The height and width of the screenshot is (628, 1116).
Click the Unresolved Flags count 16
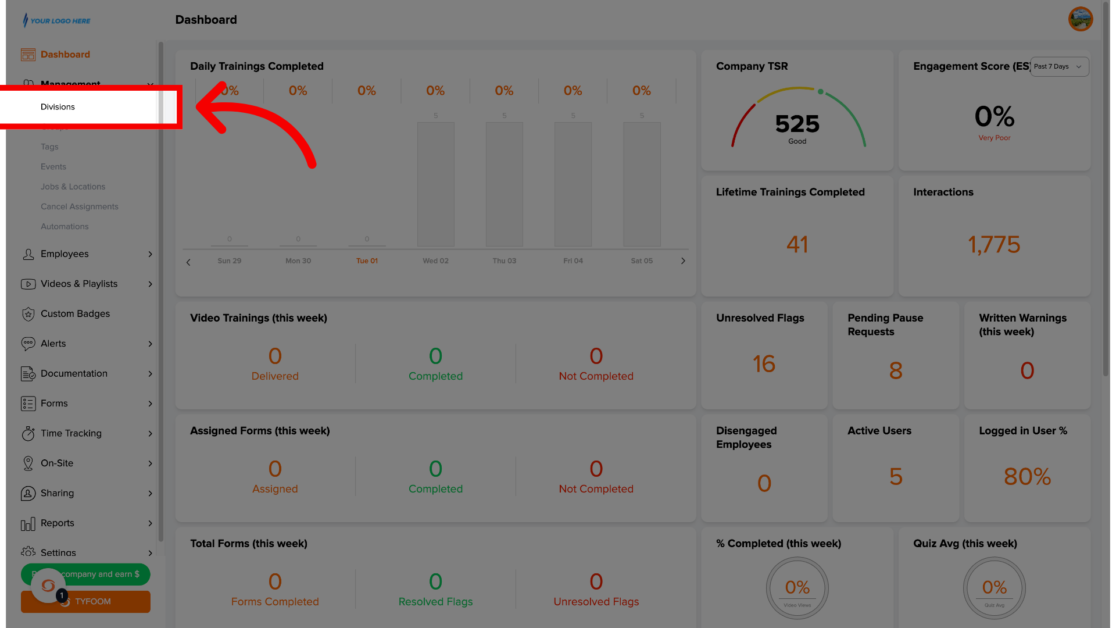[x=764, y=364]
